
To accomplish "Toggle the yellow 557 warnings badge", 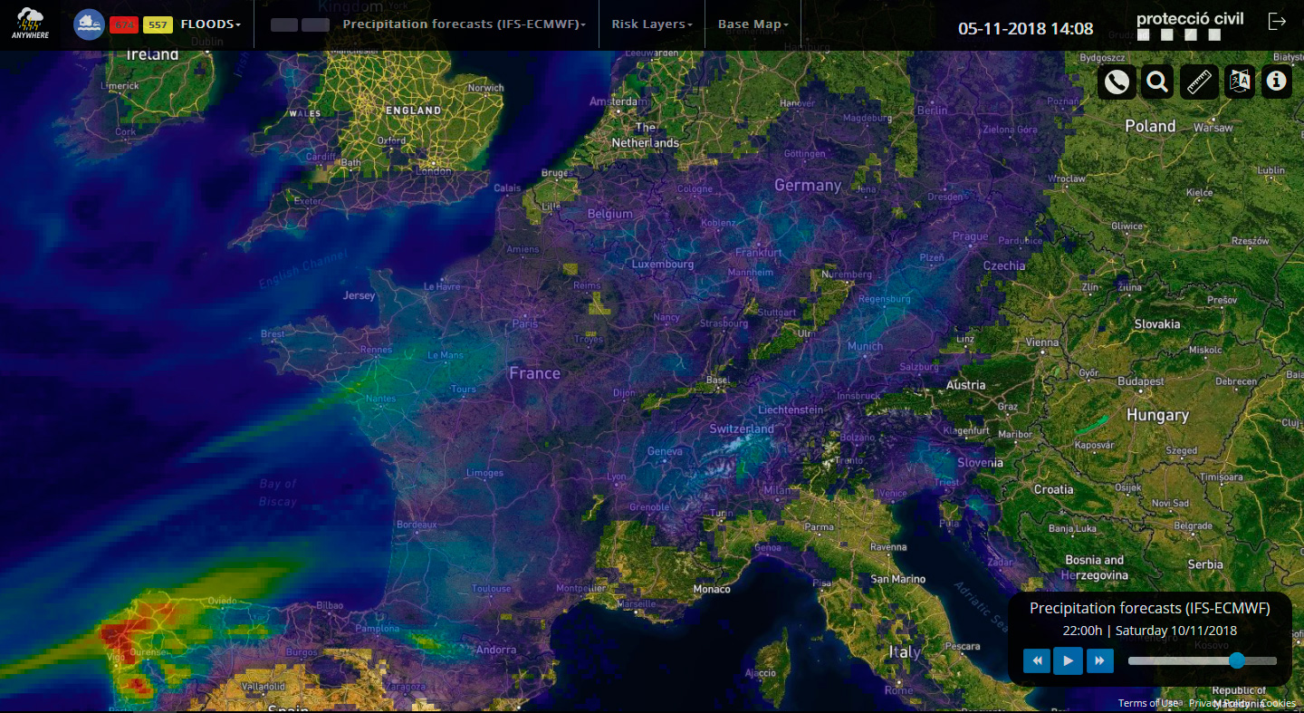I will [158, 24].
